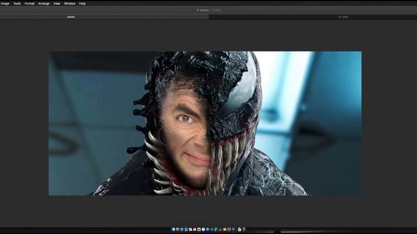Click the Venom face composite on canvas
Viewport: 417px width, 234px height.
coord(205,123)
